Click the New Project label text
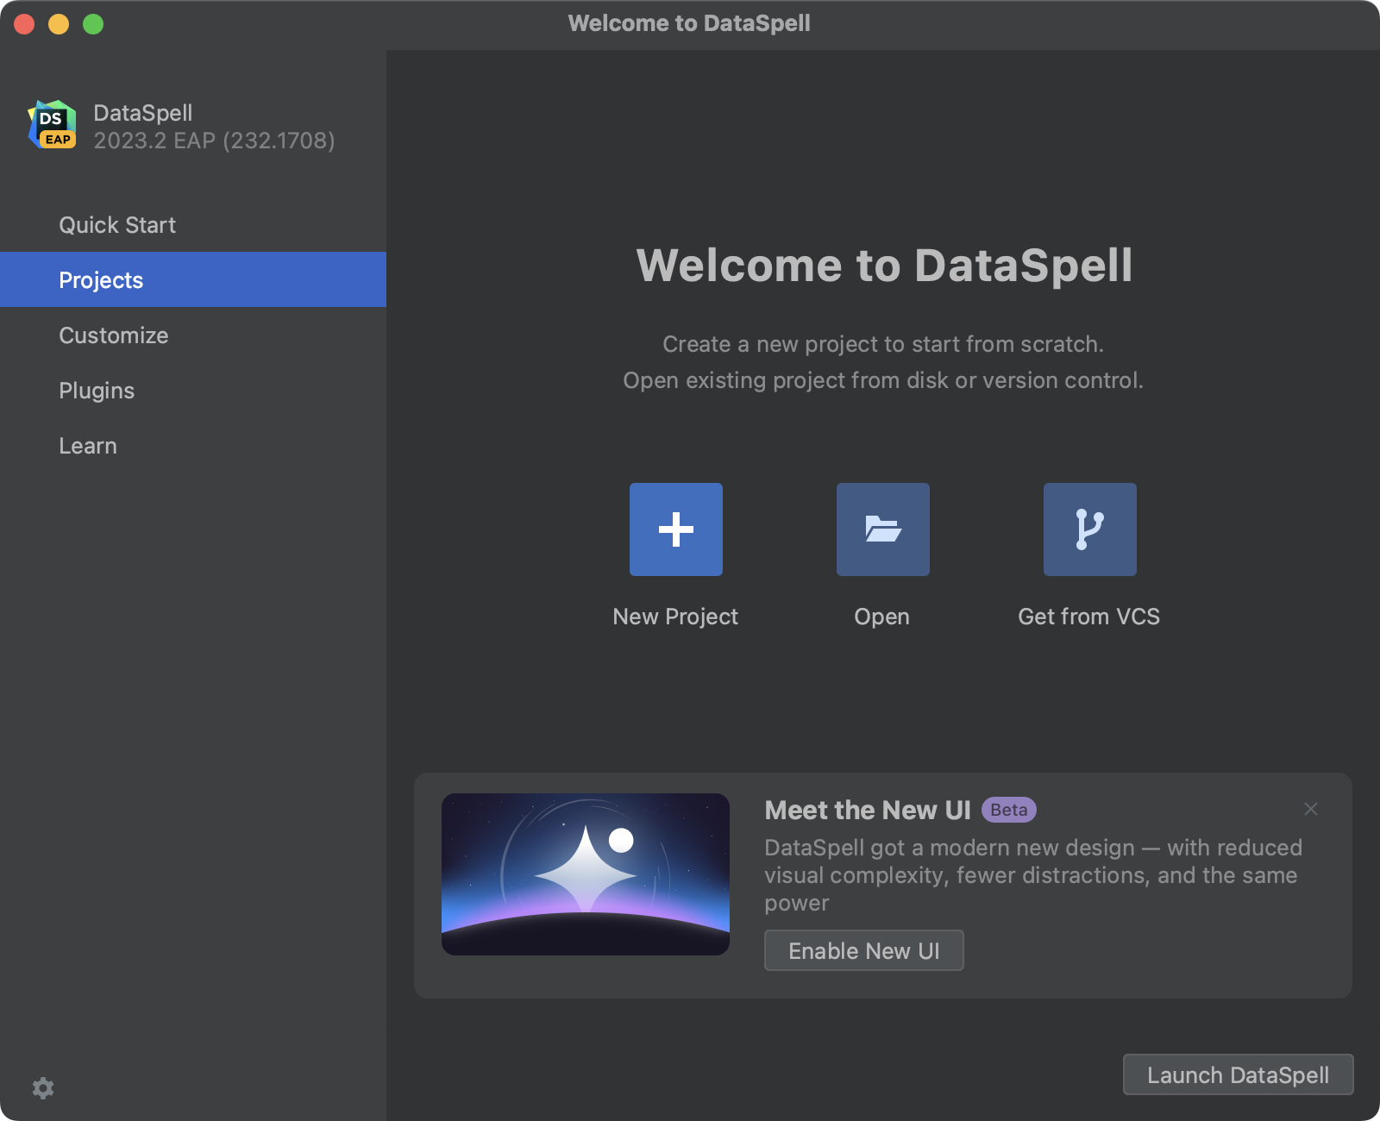 pos(675,616)
